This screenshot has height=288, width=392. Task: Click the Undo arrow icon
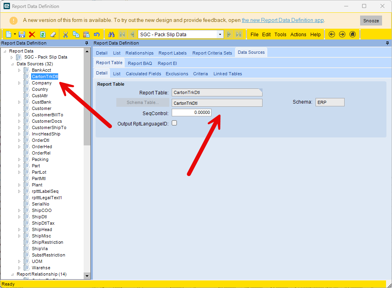pos(96,35)
